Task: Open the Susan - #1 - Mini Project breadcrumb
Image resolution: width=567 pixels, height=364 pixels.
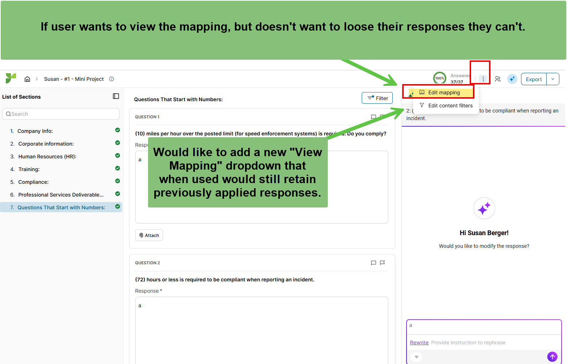Action: coord(74,79)
